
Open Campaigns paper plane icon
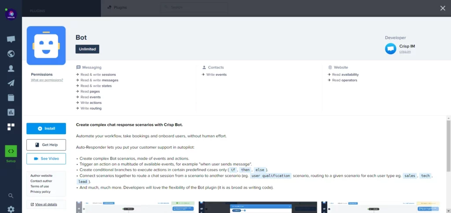[x=11, y=83]
